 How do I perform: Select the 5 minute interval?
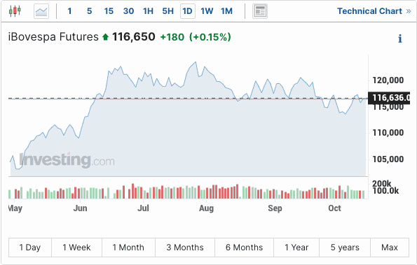pos(90,11)
